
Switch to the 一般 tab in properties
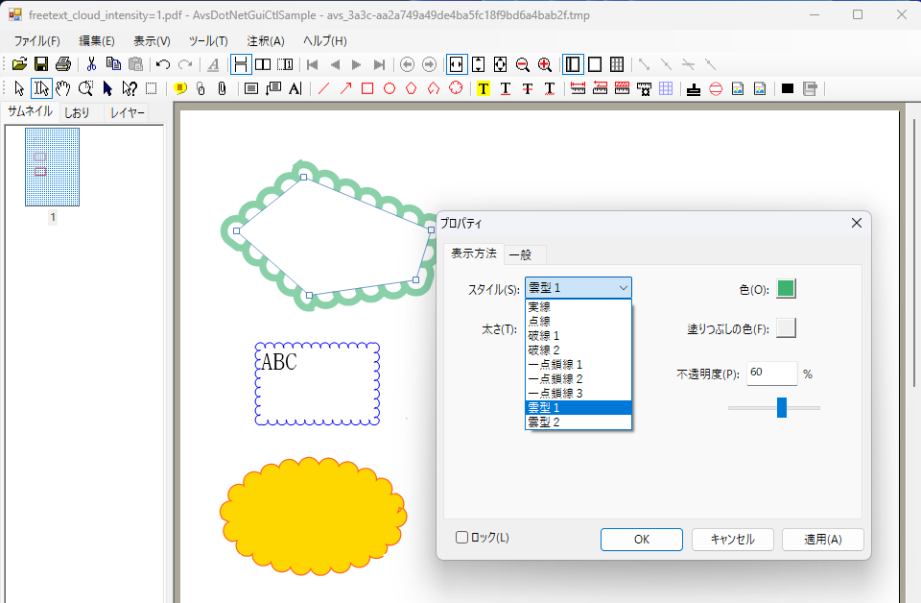click(x=525, y=254)
